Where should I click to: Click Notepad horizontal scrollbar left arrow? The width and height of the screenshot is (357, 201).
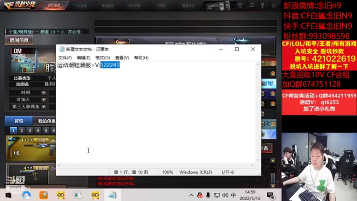point(59,165)
